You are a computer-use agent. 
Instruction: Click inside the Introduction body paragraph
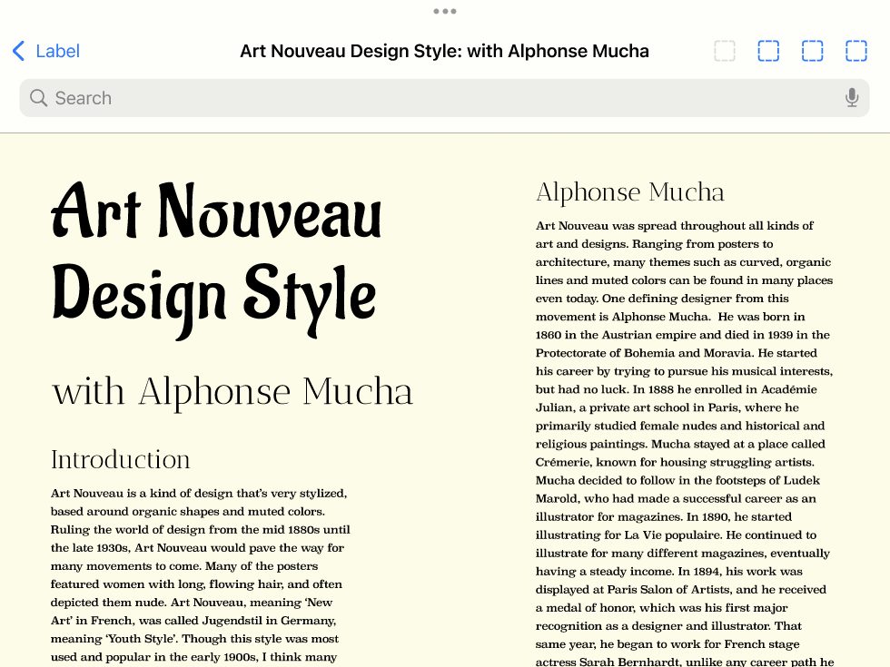coord(200,566)
